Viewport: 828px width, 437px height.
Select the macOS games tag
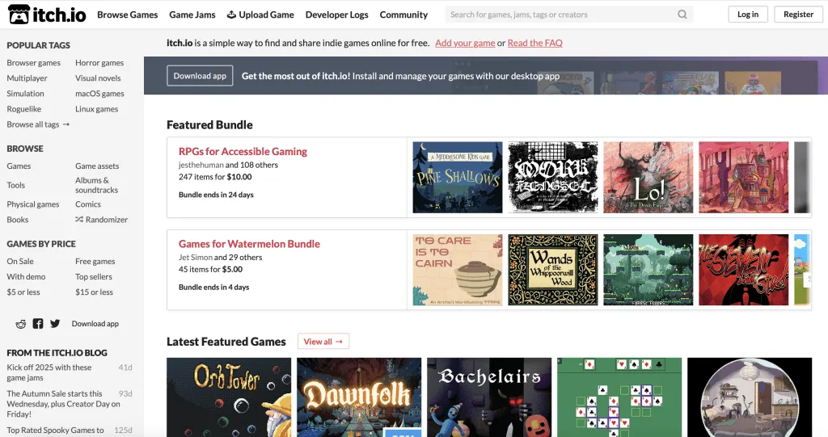tap(99, 94)
